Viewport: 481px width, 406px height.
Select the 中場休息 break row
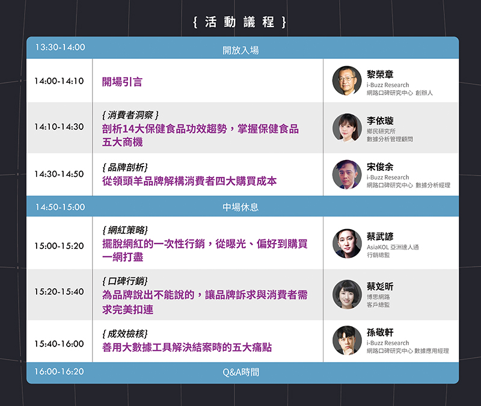(240, 207)
